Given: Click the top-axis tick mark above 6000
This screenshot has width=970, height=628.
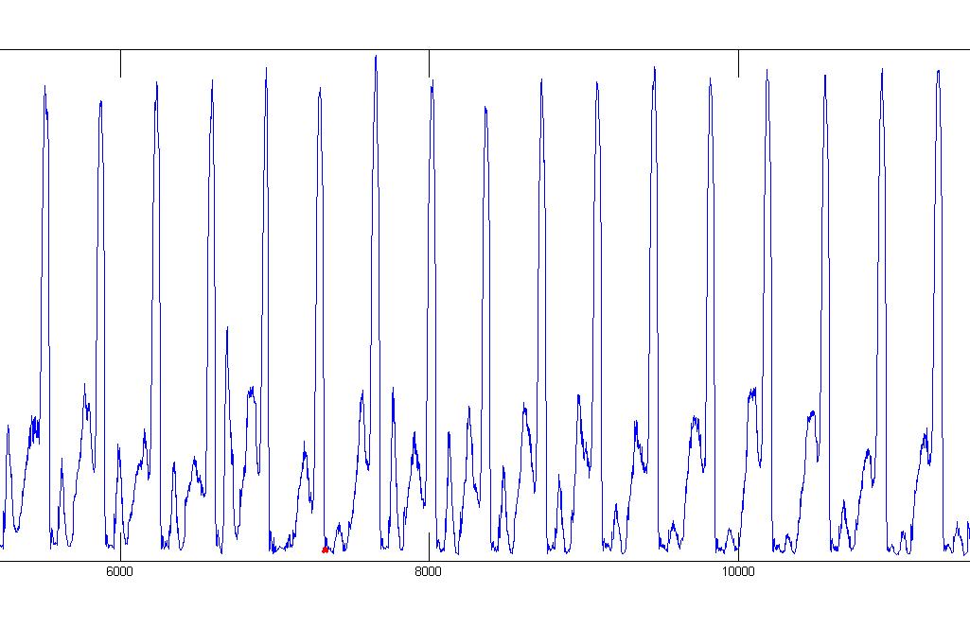Looking at the screenshot, I should click(x=120, y=63).
